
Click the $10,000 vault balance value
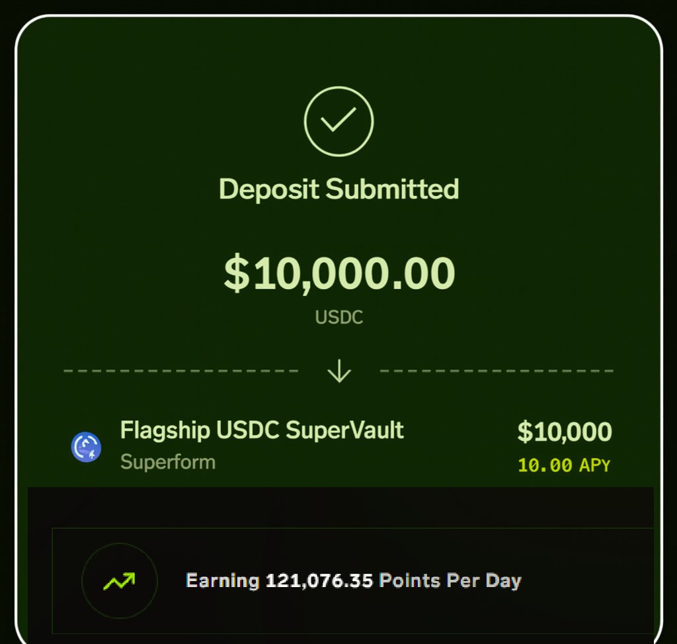(564, 432)
